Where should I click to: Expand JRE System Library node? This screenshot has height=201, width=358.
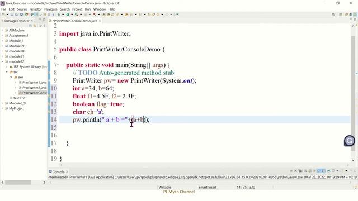pos(7,67)
